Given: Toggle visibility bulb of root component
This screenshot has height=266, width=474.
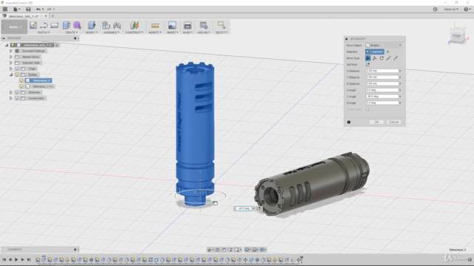Looking at the screenshot, I should coord(13,45).
